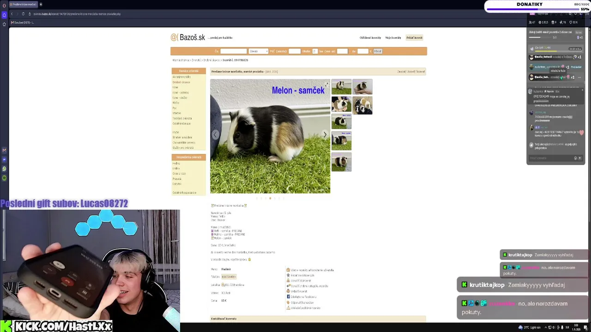The image size is (591, 332).
Task: Select the last thumbnail in the column
Action: pyautogui.click(x=341, y=162)
